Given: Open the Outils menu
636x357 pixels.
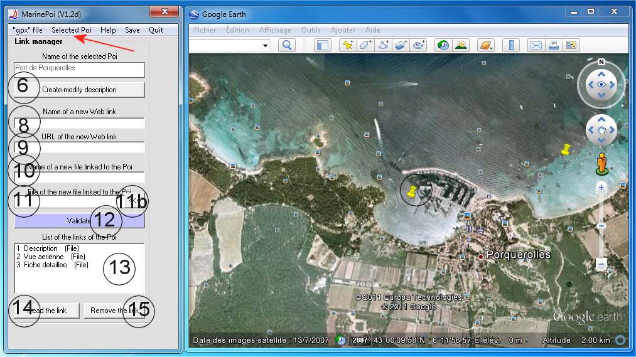Looking at the screenshot, I should pyautogui.click(x=311, y=30).
